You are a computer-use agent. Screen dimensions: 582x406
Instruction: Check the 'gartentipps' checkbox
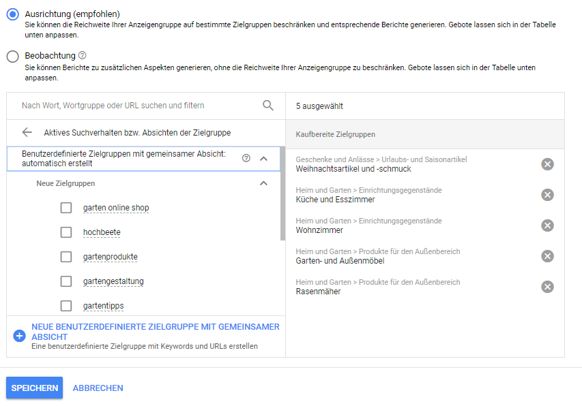click(66, 306)
